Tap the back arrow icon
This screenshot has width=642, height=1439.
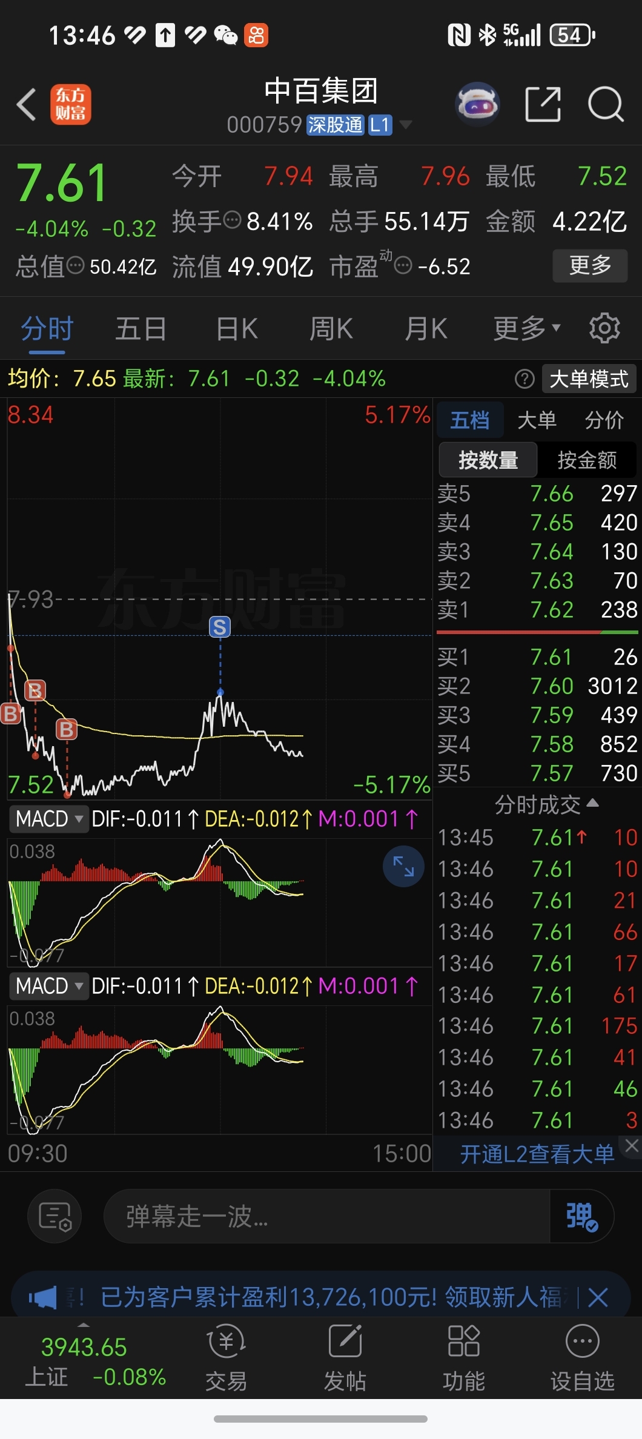27,104
